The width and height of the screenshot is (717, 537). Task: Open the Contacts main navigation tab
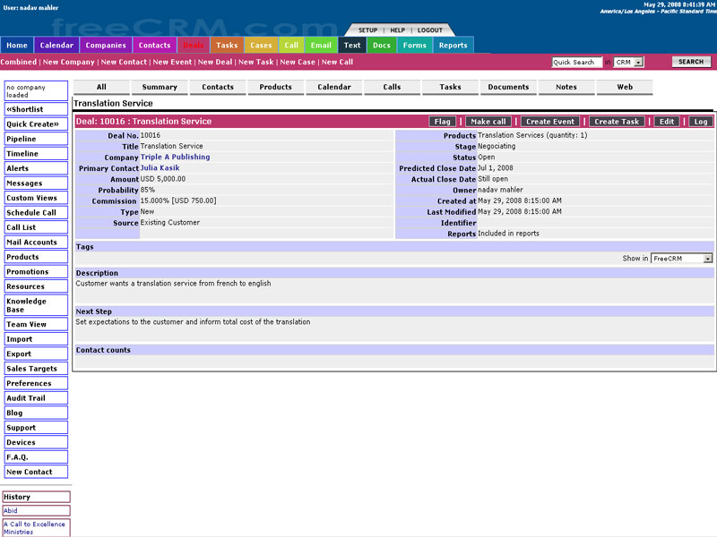coord(154,46)
